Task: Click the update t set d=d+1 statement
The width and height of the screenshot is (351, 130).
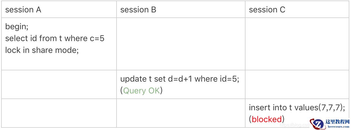Action: click(x=180, y=79)
